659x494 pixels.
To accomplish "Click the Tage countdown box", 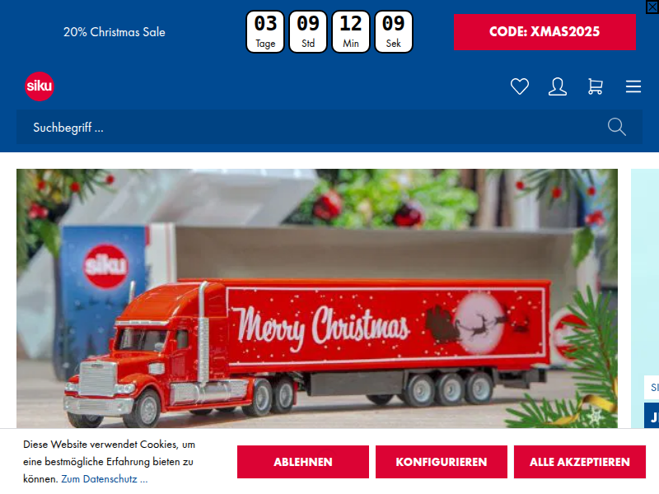I will 265,32.
